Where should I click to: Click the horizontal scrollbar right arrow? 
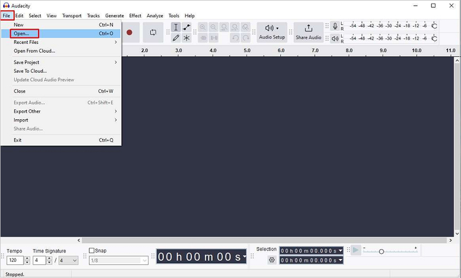click(x=450, y=240)
